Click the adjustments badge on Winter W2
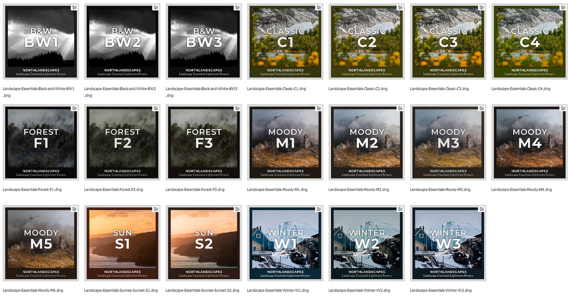The image size is (568, 296). point(400,209)
